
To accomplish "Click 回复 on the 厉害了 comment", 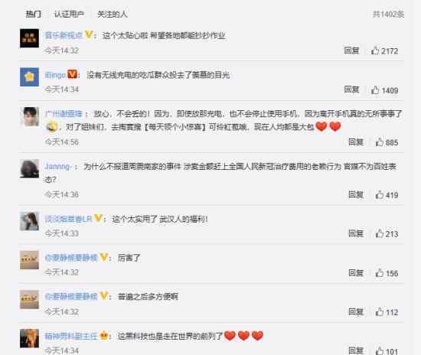I will pos(356,272).
